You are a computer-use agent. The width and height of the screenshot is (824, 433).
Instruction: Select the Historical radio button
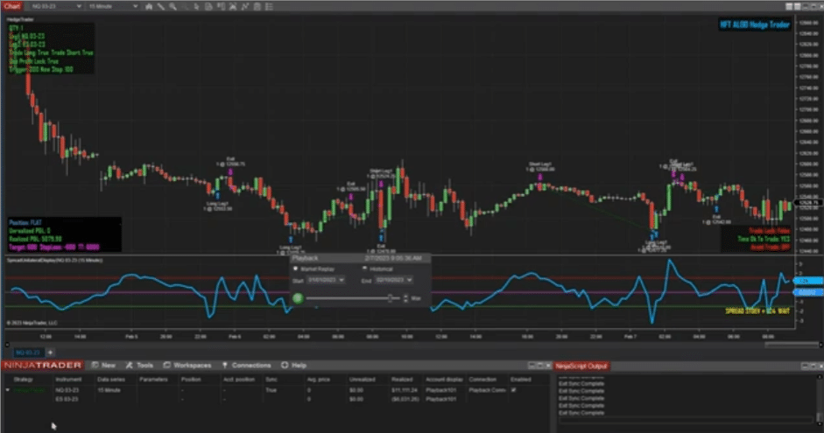365,269
